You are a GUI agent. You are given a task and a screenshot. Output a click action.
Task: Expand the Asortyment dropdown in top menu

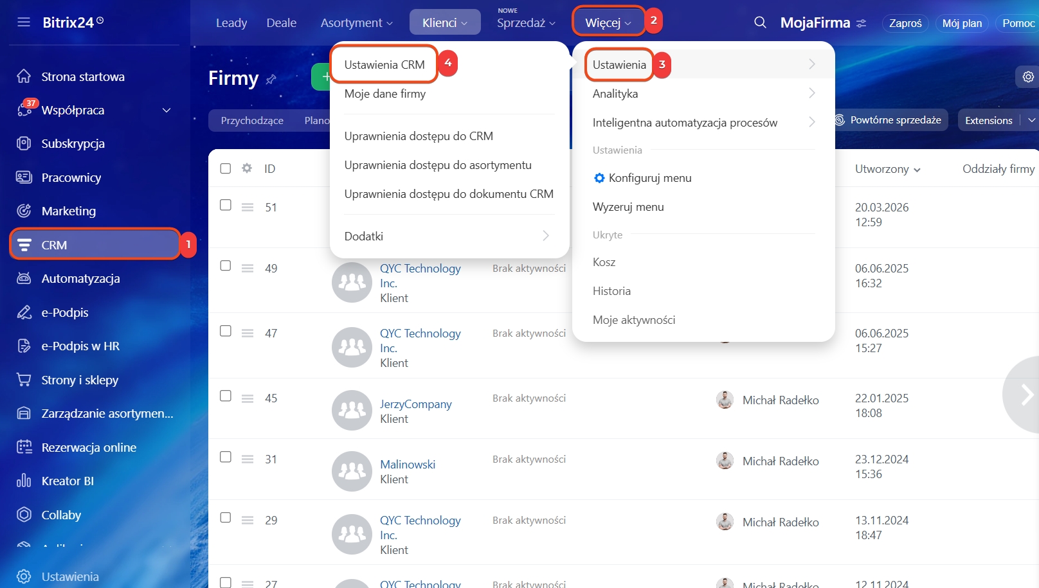[357, 23]
